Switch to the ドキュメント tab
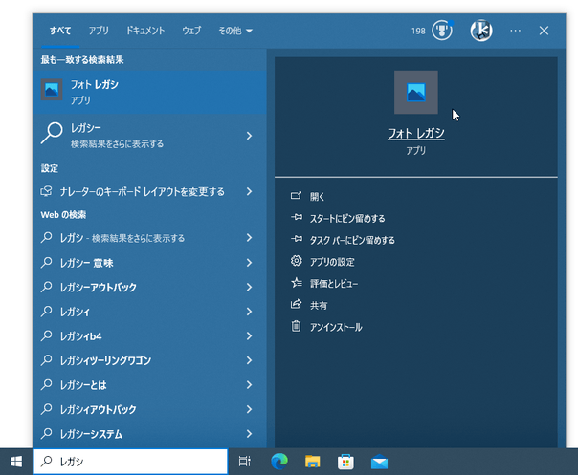This screenshot has width=578, height=475. (145, 31)
